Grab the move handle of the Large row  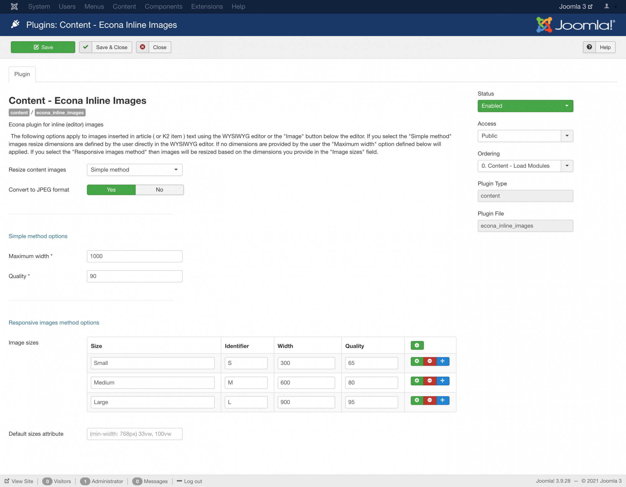[443, 400]
